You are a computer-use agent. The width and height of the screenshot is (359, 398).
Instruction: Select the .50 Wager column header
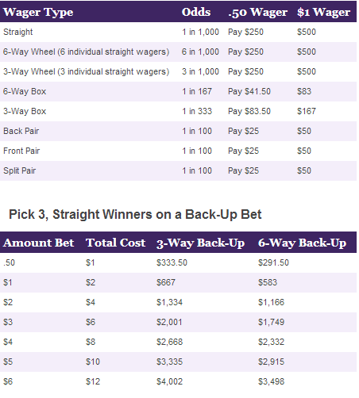(257, 12)
